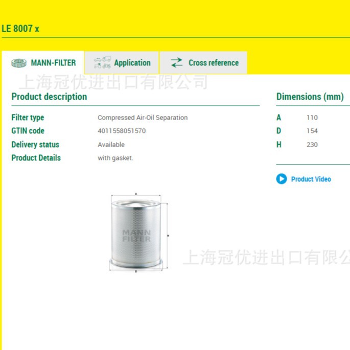Open the MANN-FILTER tab
This screenshot has width=350, height=350.
tap(43, 63)
